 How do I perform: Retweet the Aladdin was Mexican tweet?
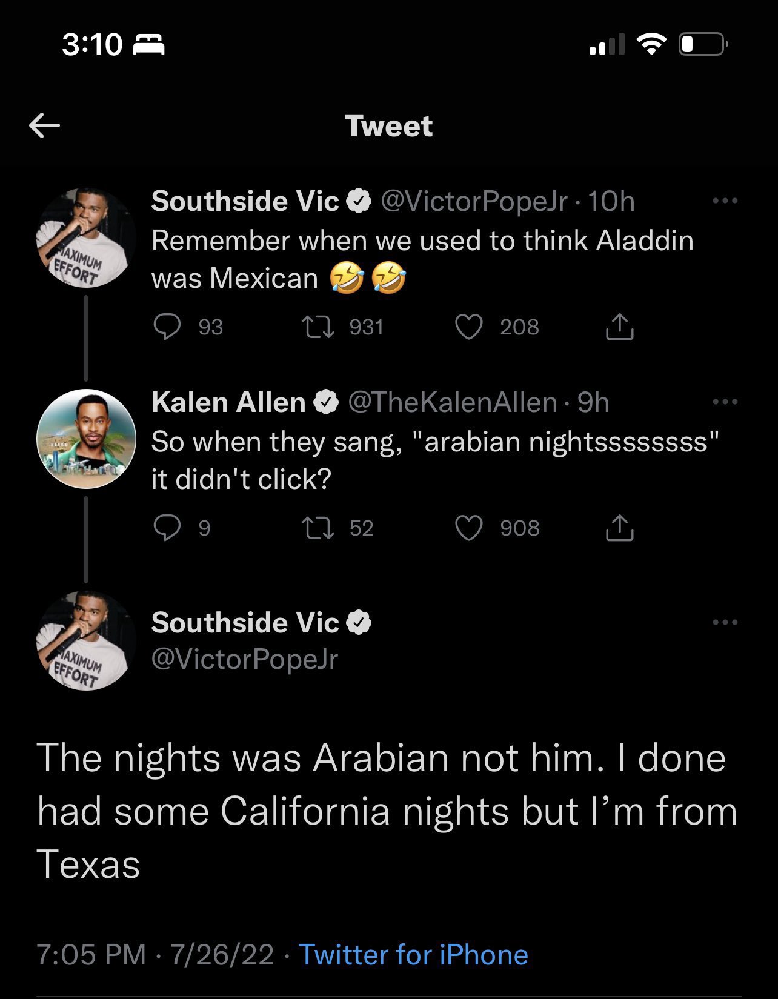click(x=318, y=327)
